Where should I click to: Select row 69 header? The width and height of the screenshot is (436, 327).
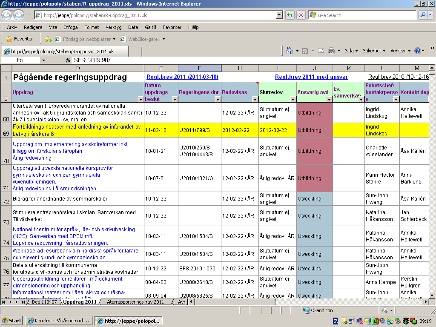pos(6,130)
